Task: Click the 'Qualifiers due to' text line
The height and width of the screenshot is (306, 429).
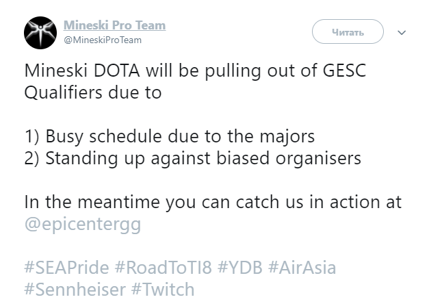Action: 93,92
